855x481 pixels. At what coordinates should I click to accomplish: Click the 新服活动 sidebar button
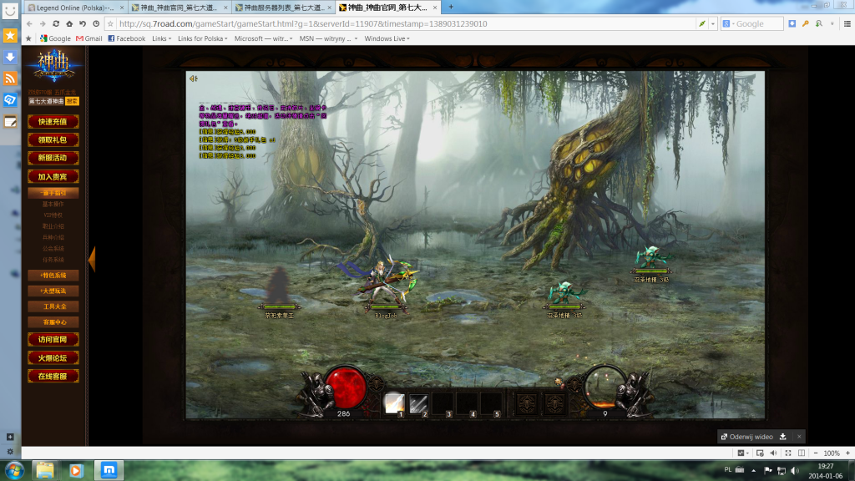(53, 158)
